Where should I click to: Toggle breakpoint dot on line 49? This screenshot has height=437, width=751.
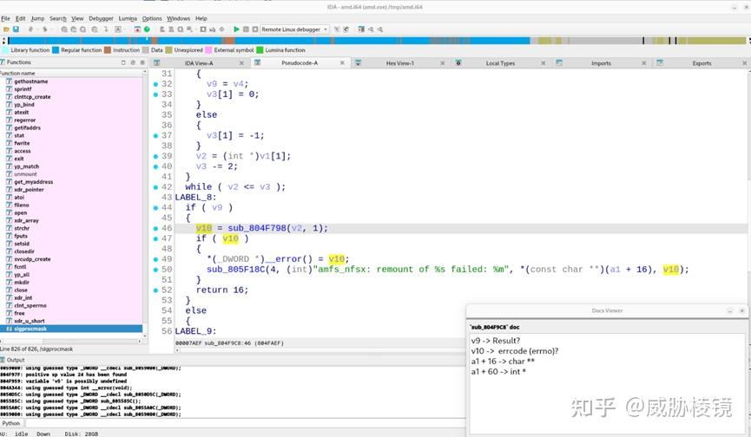pos(155,259)
